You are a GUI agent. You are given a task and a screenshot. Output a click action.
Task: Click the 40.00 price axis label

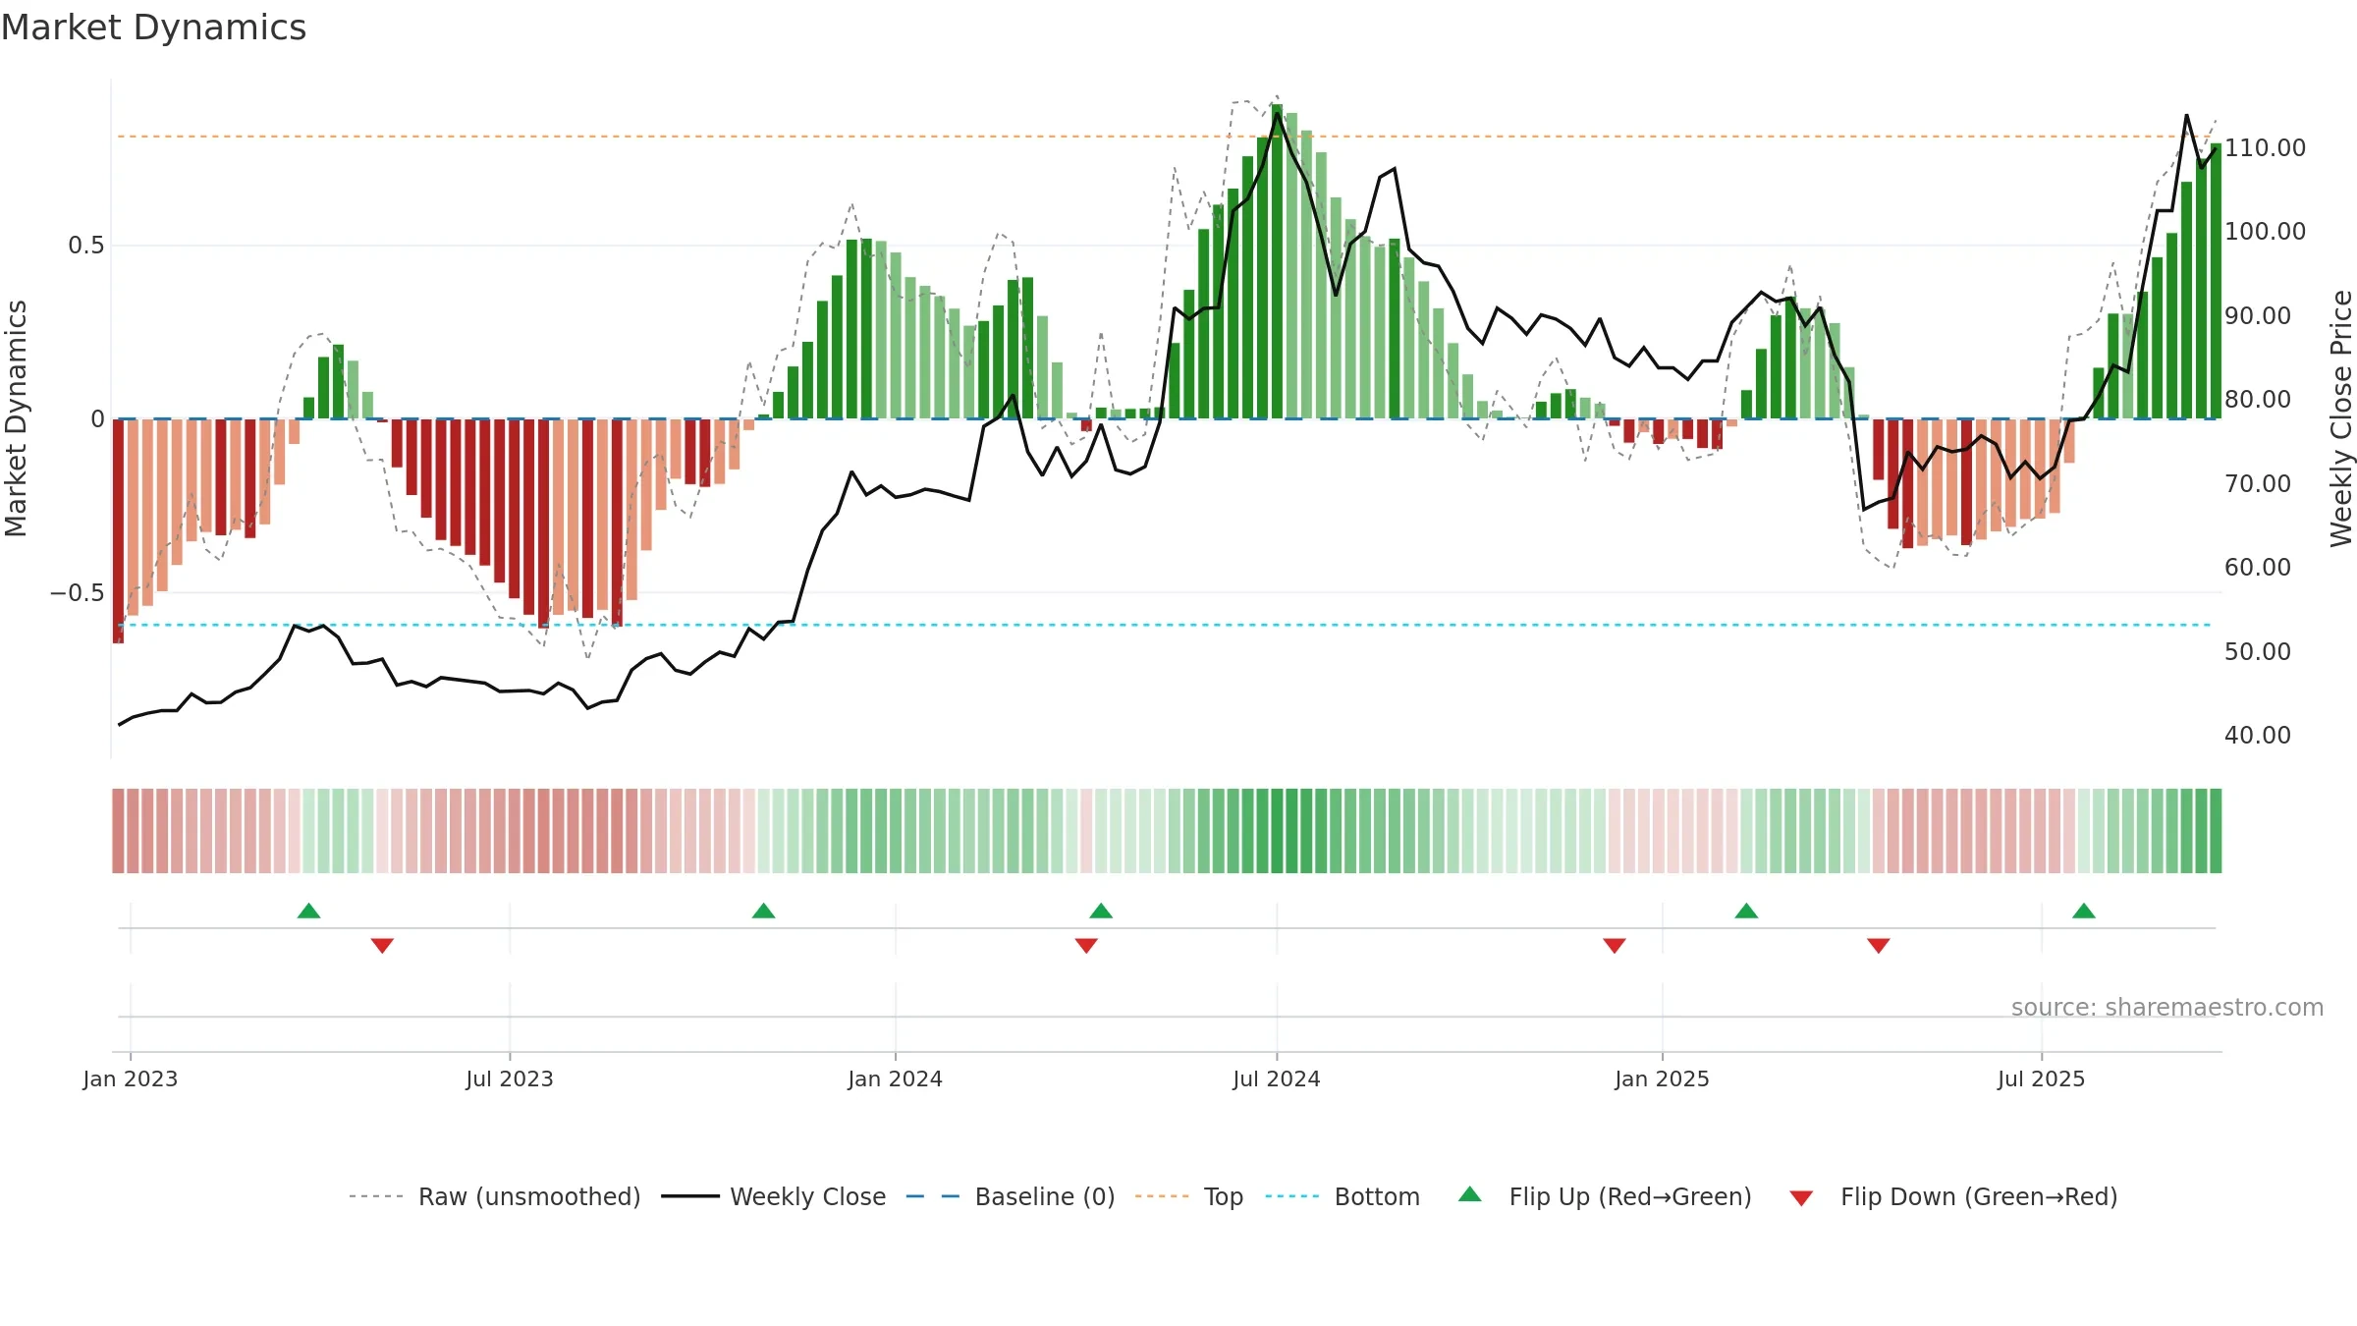[x=2258, y=736]
